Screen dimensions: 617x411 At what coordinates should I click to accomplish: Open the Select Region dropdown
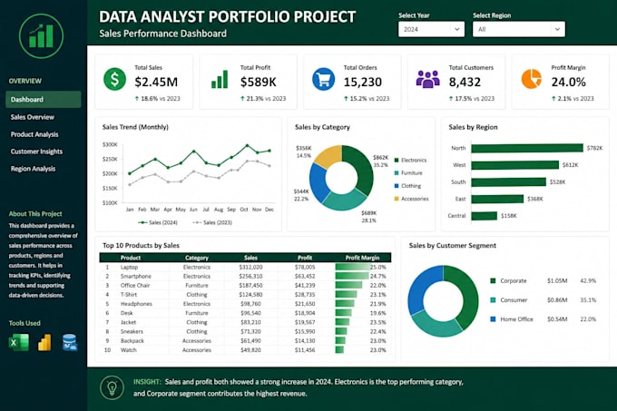click(519, 29)
